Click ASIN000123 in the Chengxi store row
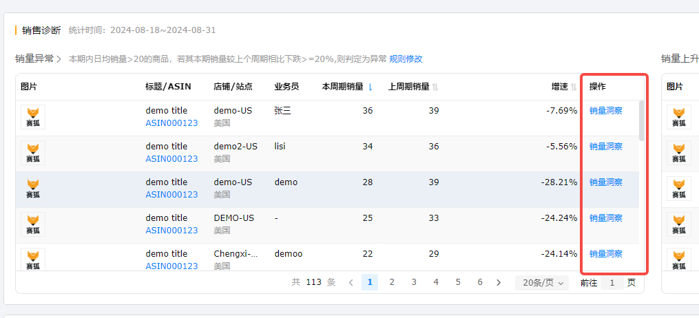 [171, 266]
